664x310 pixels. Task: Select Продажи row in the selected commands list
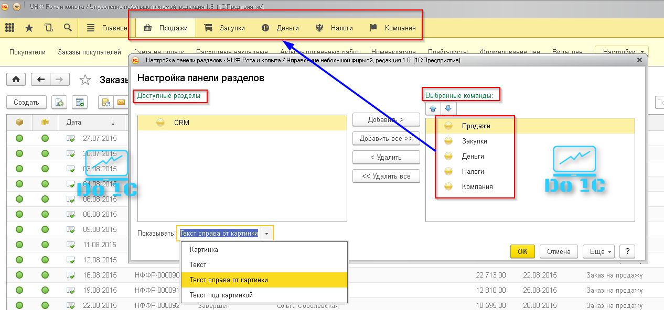(x=530, y=126)
